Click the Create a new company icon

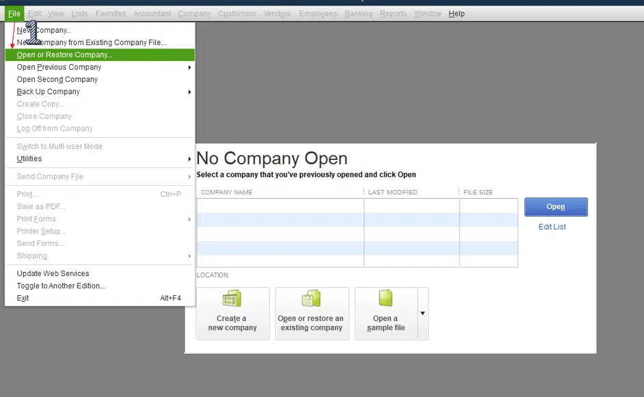[x=232, y=313]
